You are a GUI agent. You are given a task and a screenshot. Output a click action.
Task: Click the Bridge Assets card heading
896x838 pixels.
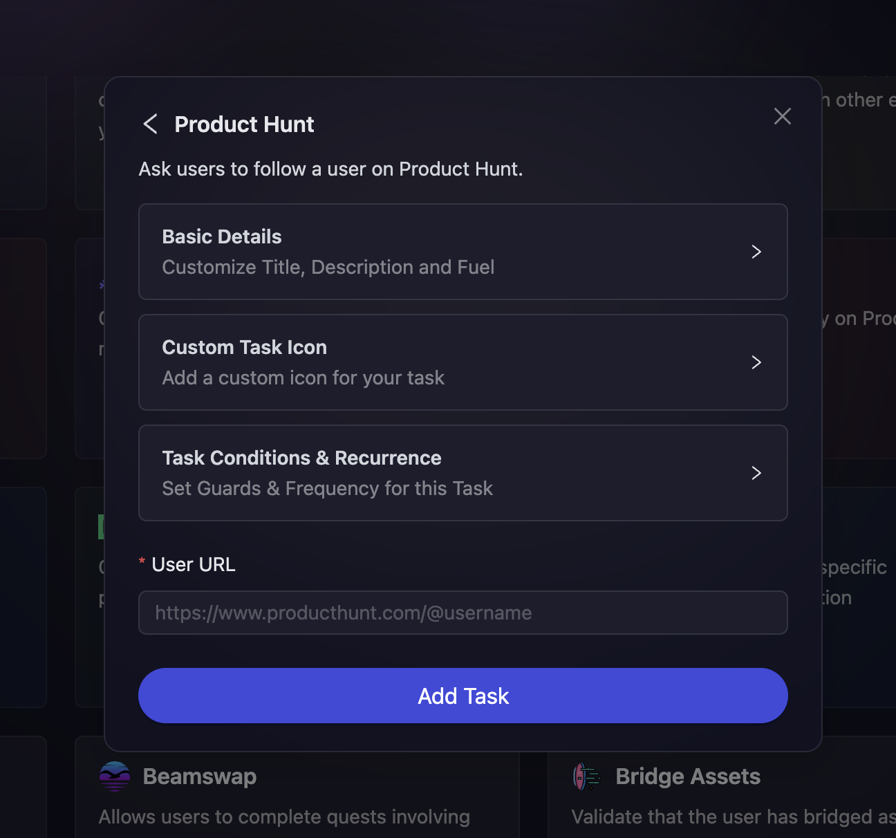(688, 776)
